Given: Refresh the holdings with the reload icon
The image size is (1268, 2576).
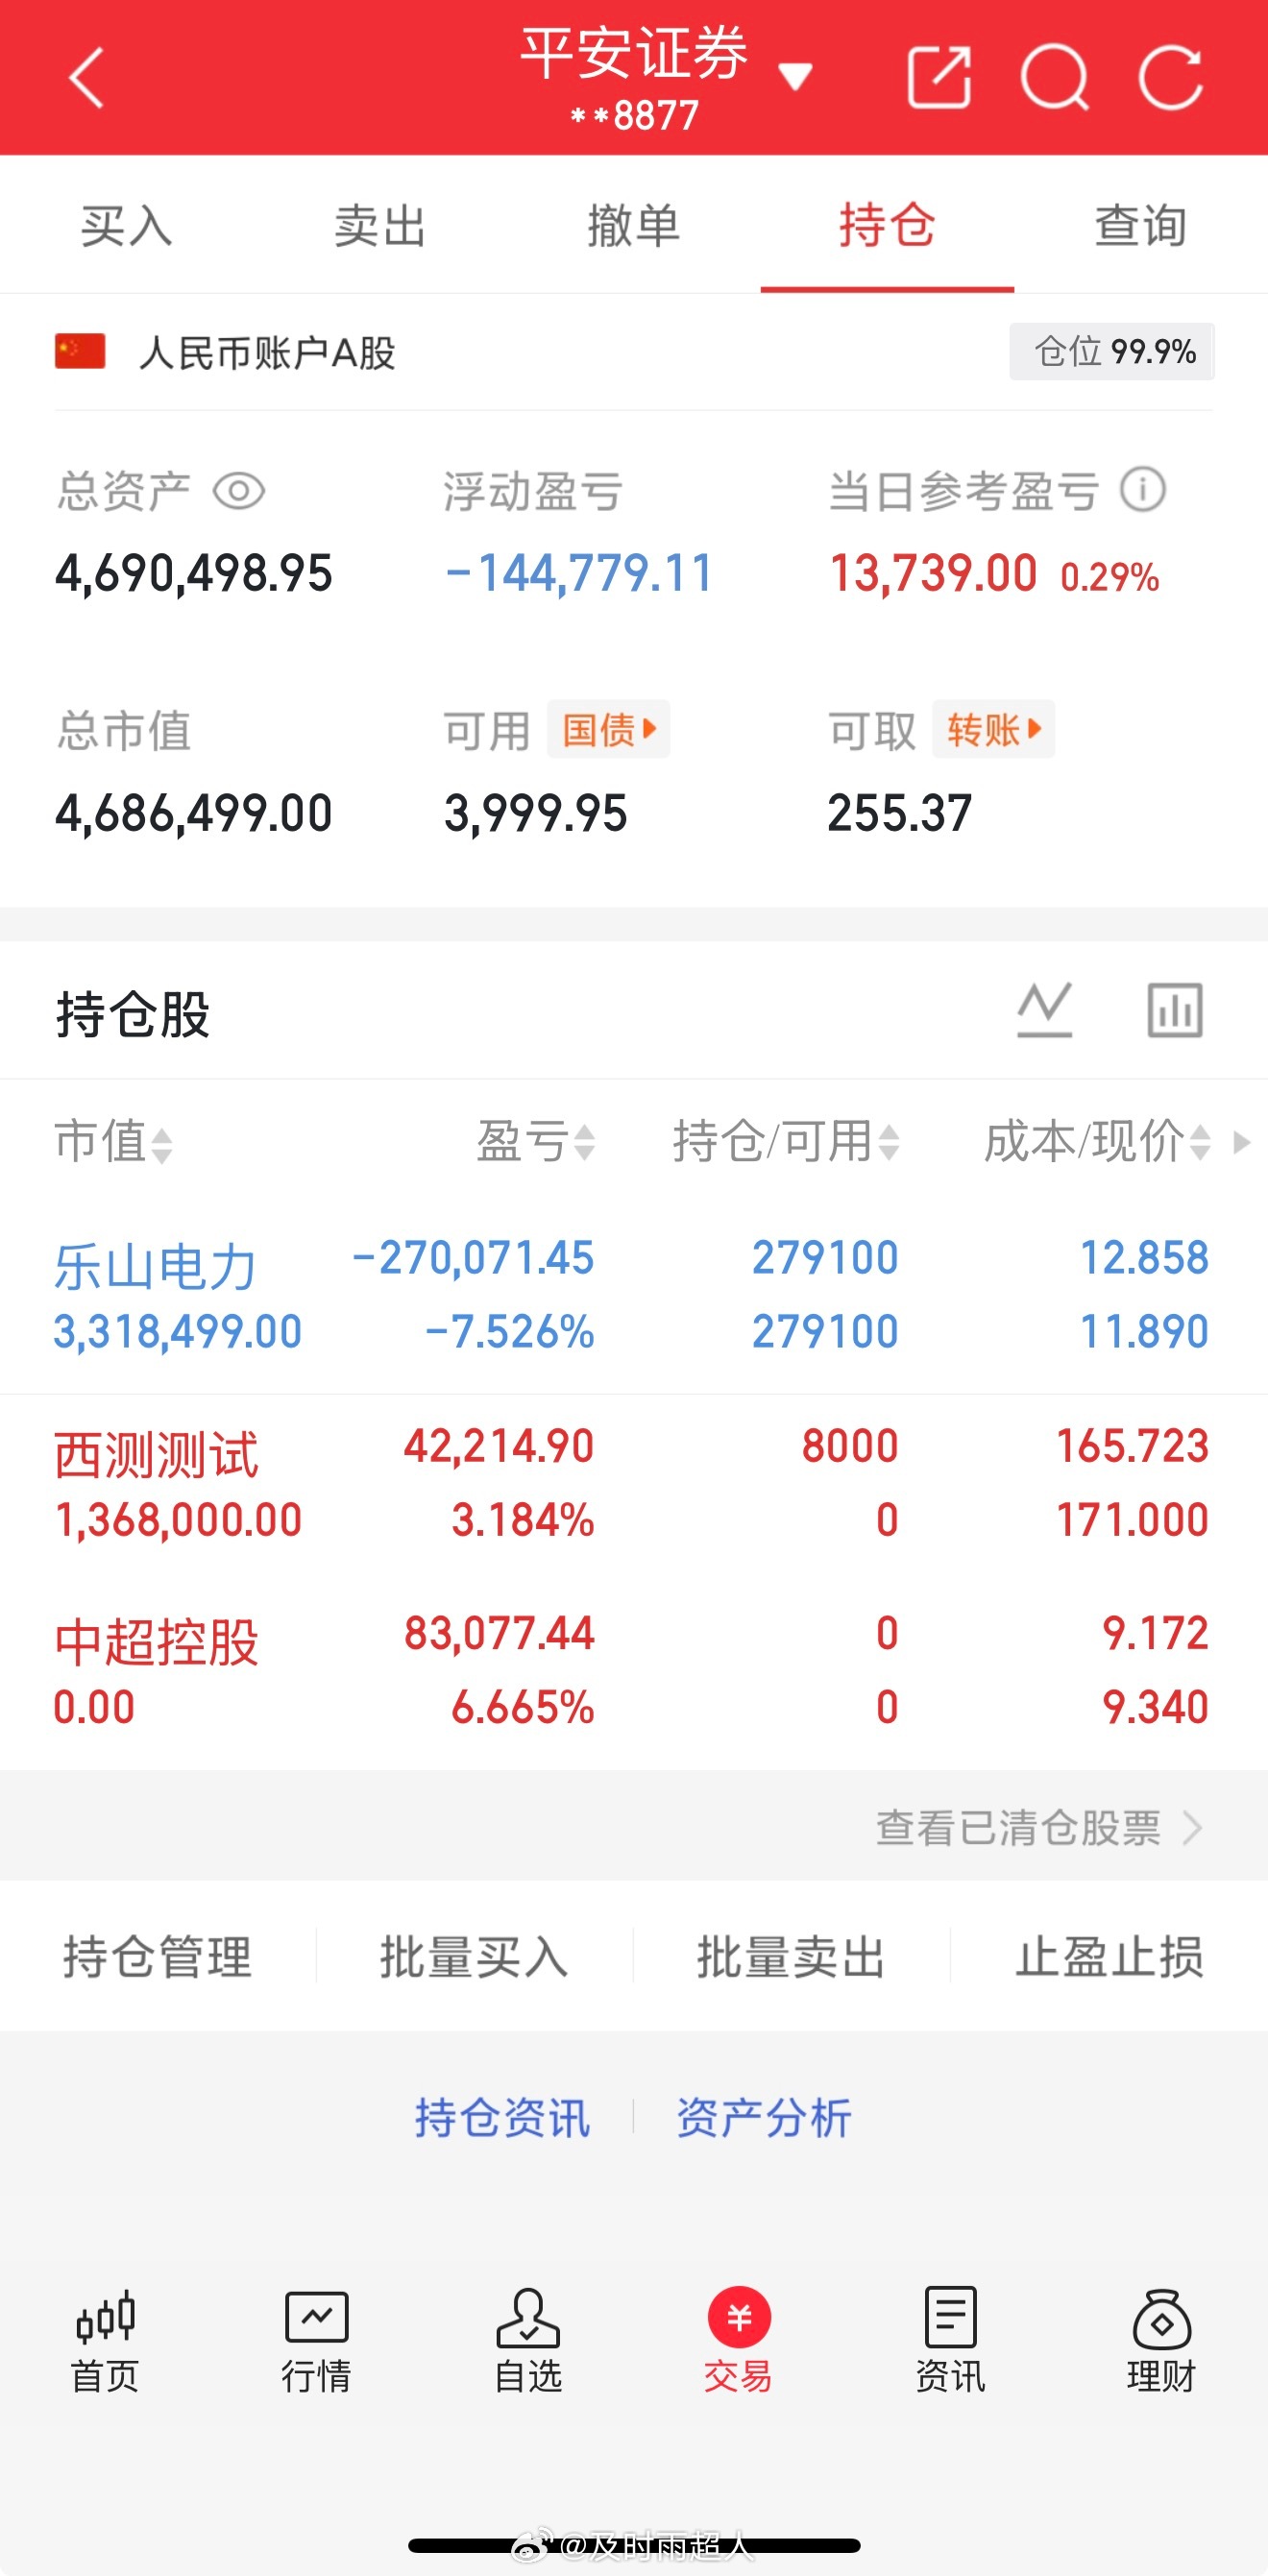Looking at the screenshot, I should tap(1170, 77).
